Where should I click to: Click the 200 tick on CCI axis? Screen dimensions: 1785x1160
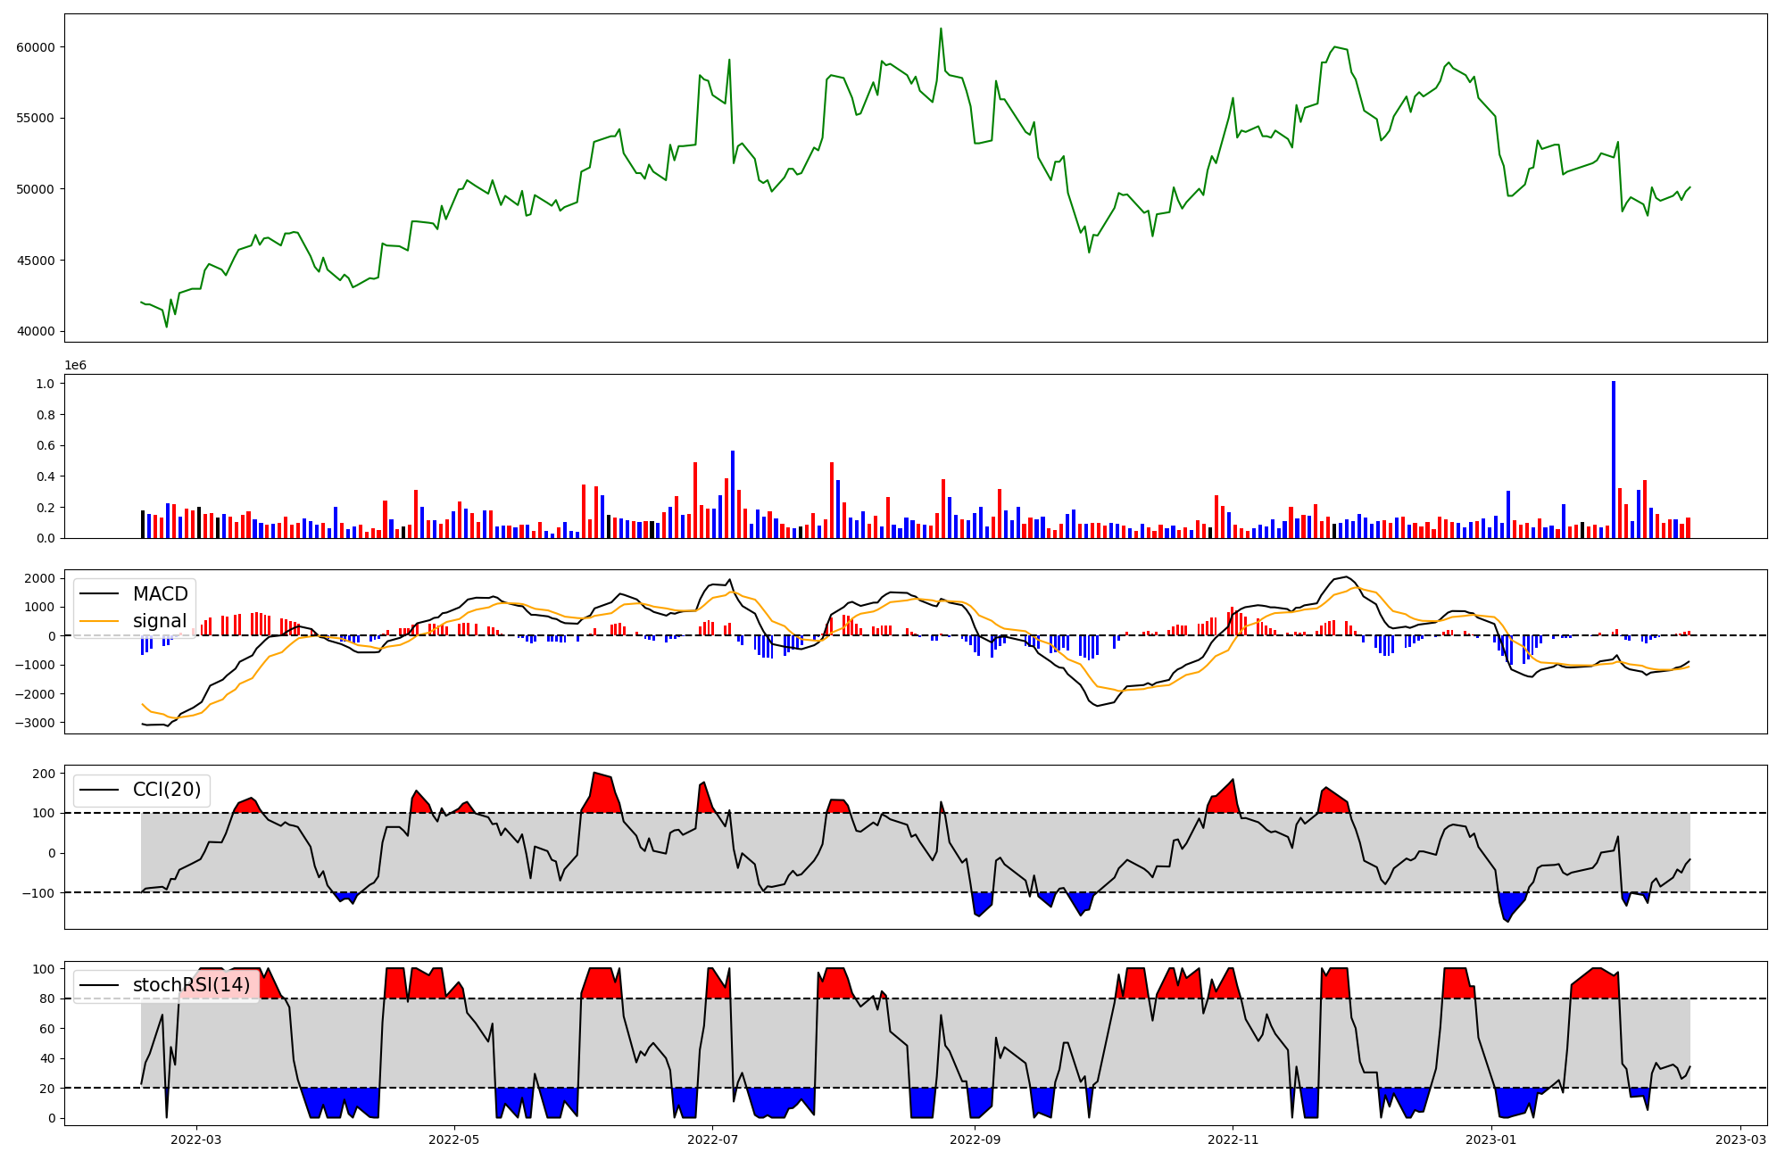pyautogui.click(x=45, y=774)
